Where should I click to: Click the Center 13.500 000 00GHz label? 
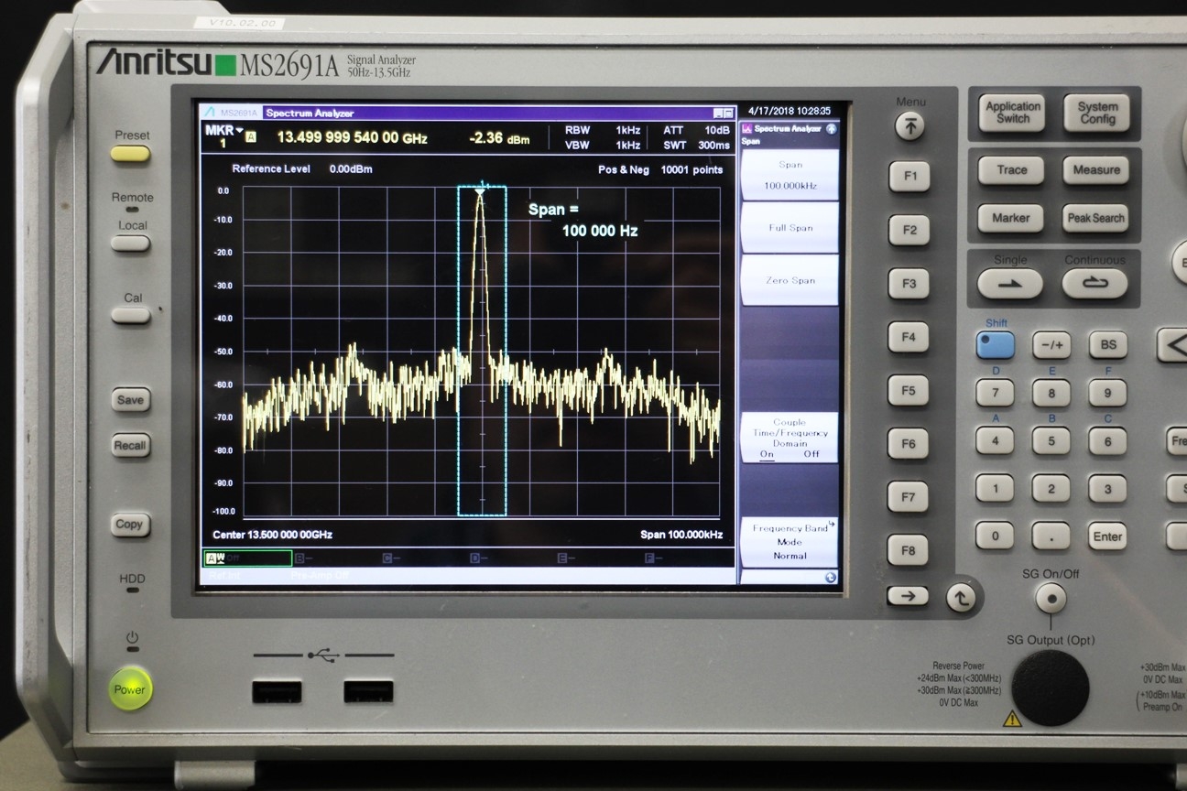[272, 535]
